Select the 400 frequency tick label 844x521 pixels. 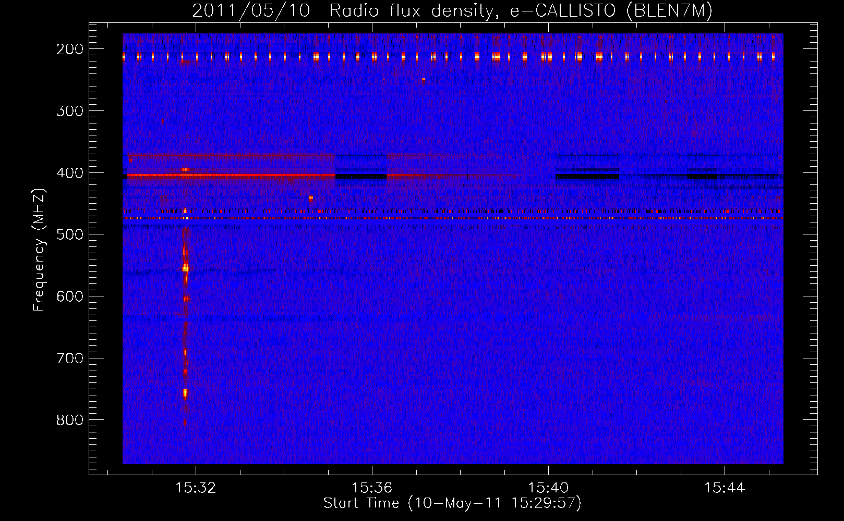click(x=70, y=173)
